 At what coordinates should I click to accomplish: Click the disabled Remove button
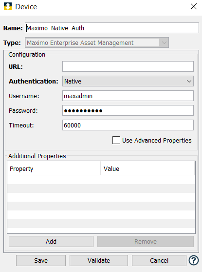[x=146, y=241]
